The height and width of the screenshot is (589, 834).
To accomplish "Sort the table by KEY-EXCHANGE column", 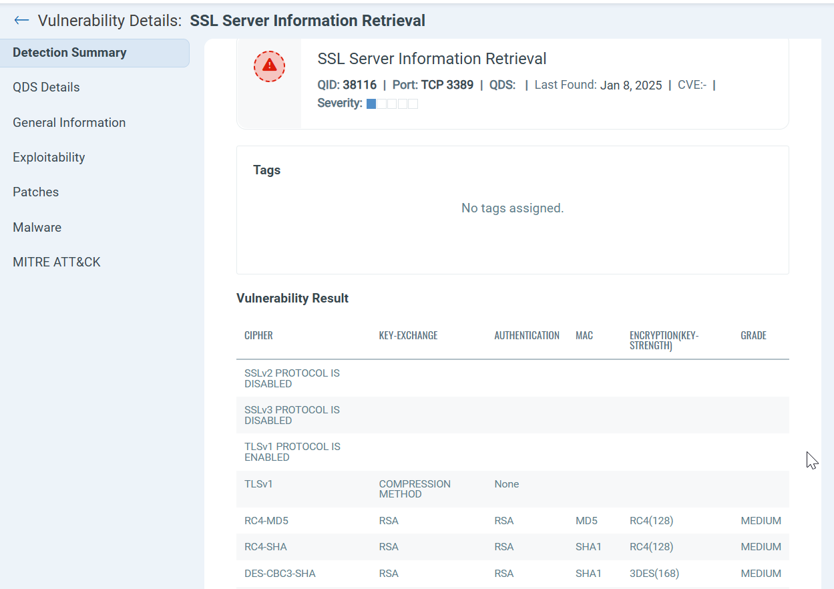I will [x=408, y=335].
